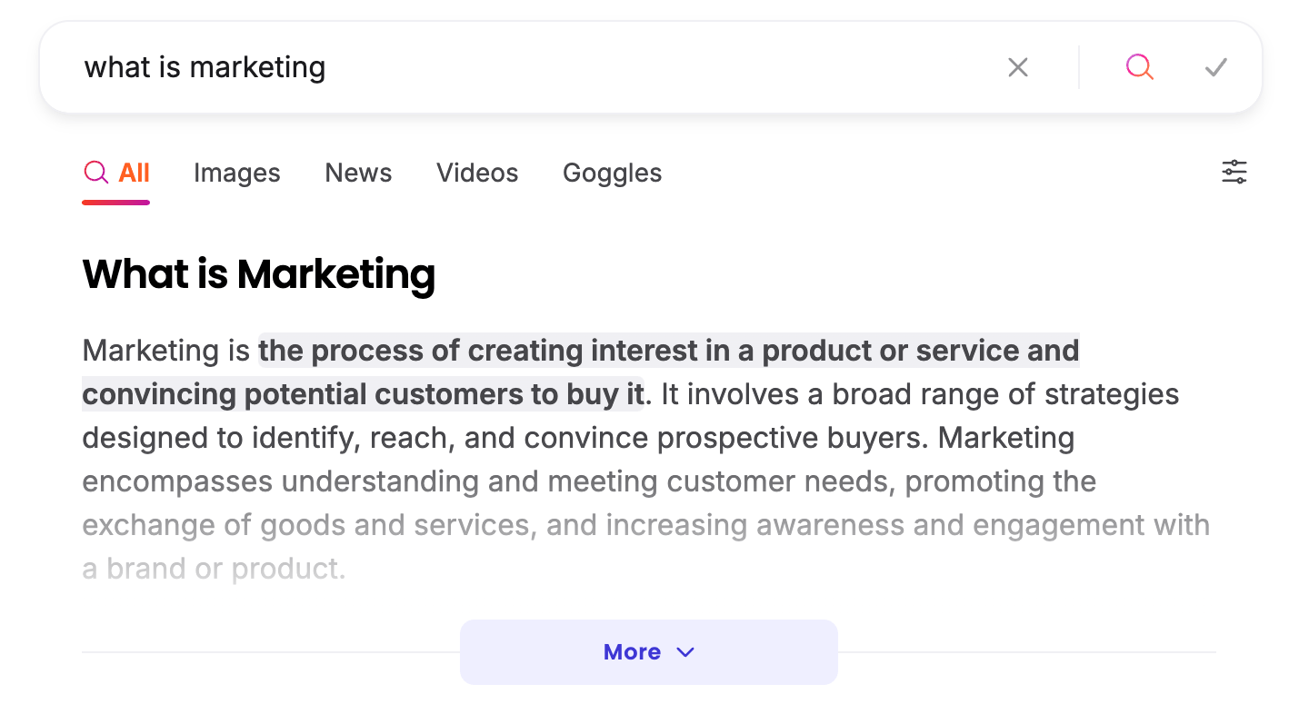This screenshot has width=1289, height=714.
Task: Switch to the Goggles tab
Action: tap(612, 173)
